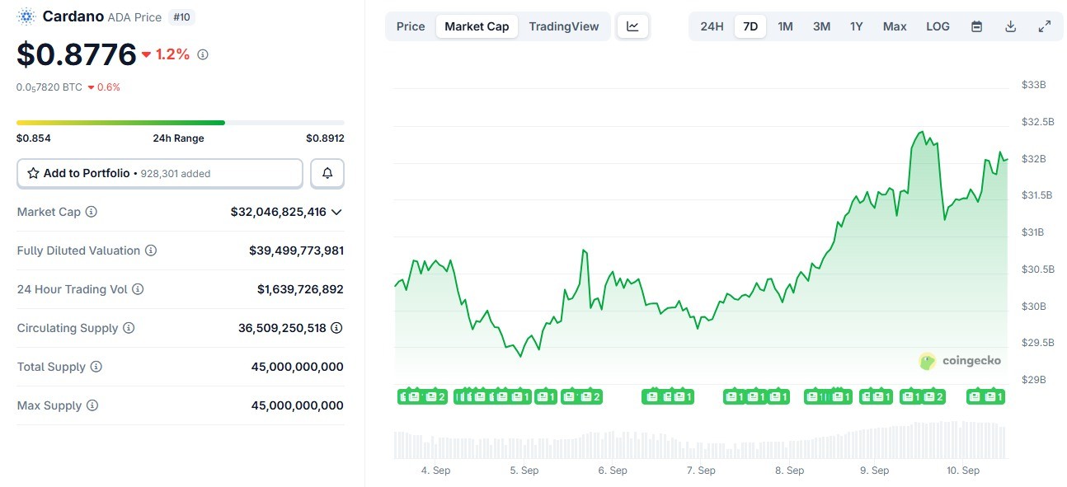1067x487 pixels.
Task: Click the $32,046,825,416 market cap value
Action: click(279, 212)
